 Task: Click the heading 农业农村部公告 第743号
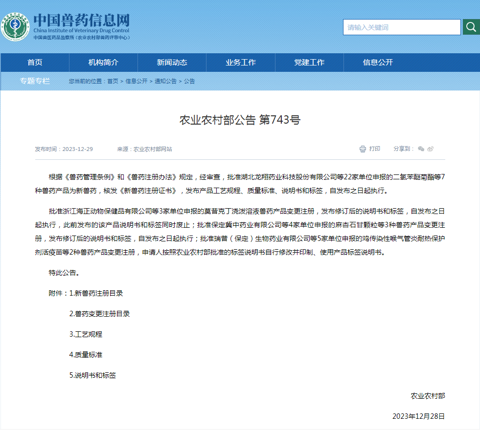point(240,120)
